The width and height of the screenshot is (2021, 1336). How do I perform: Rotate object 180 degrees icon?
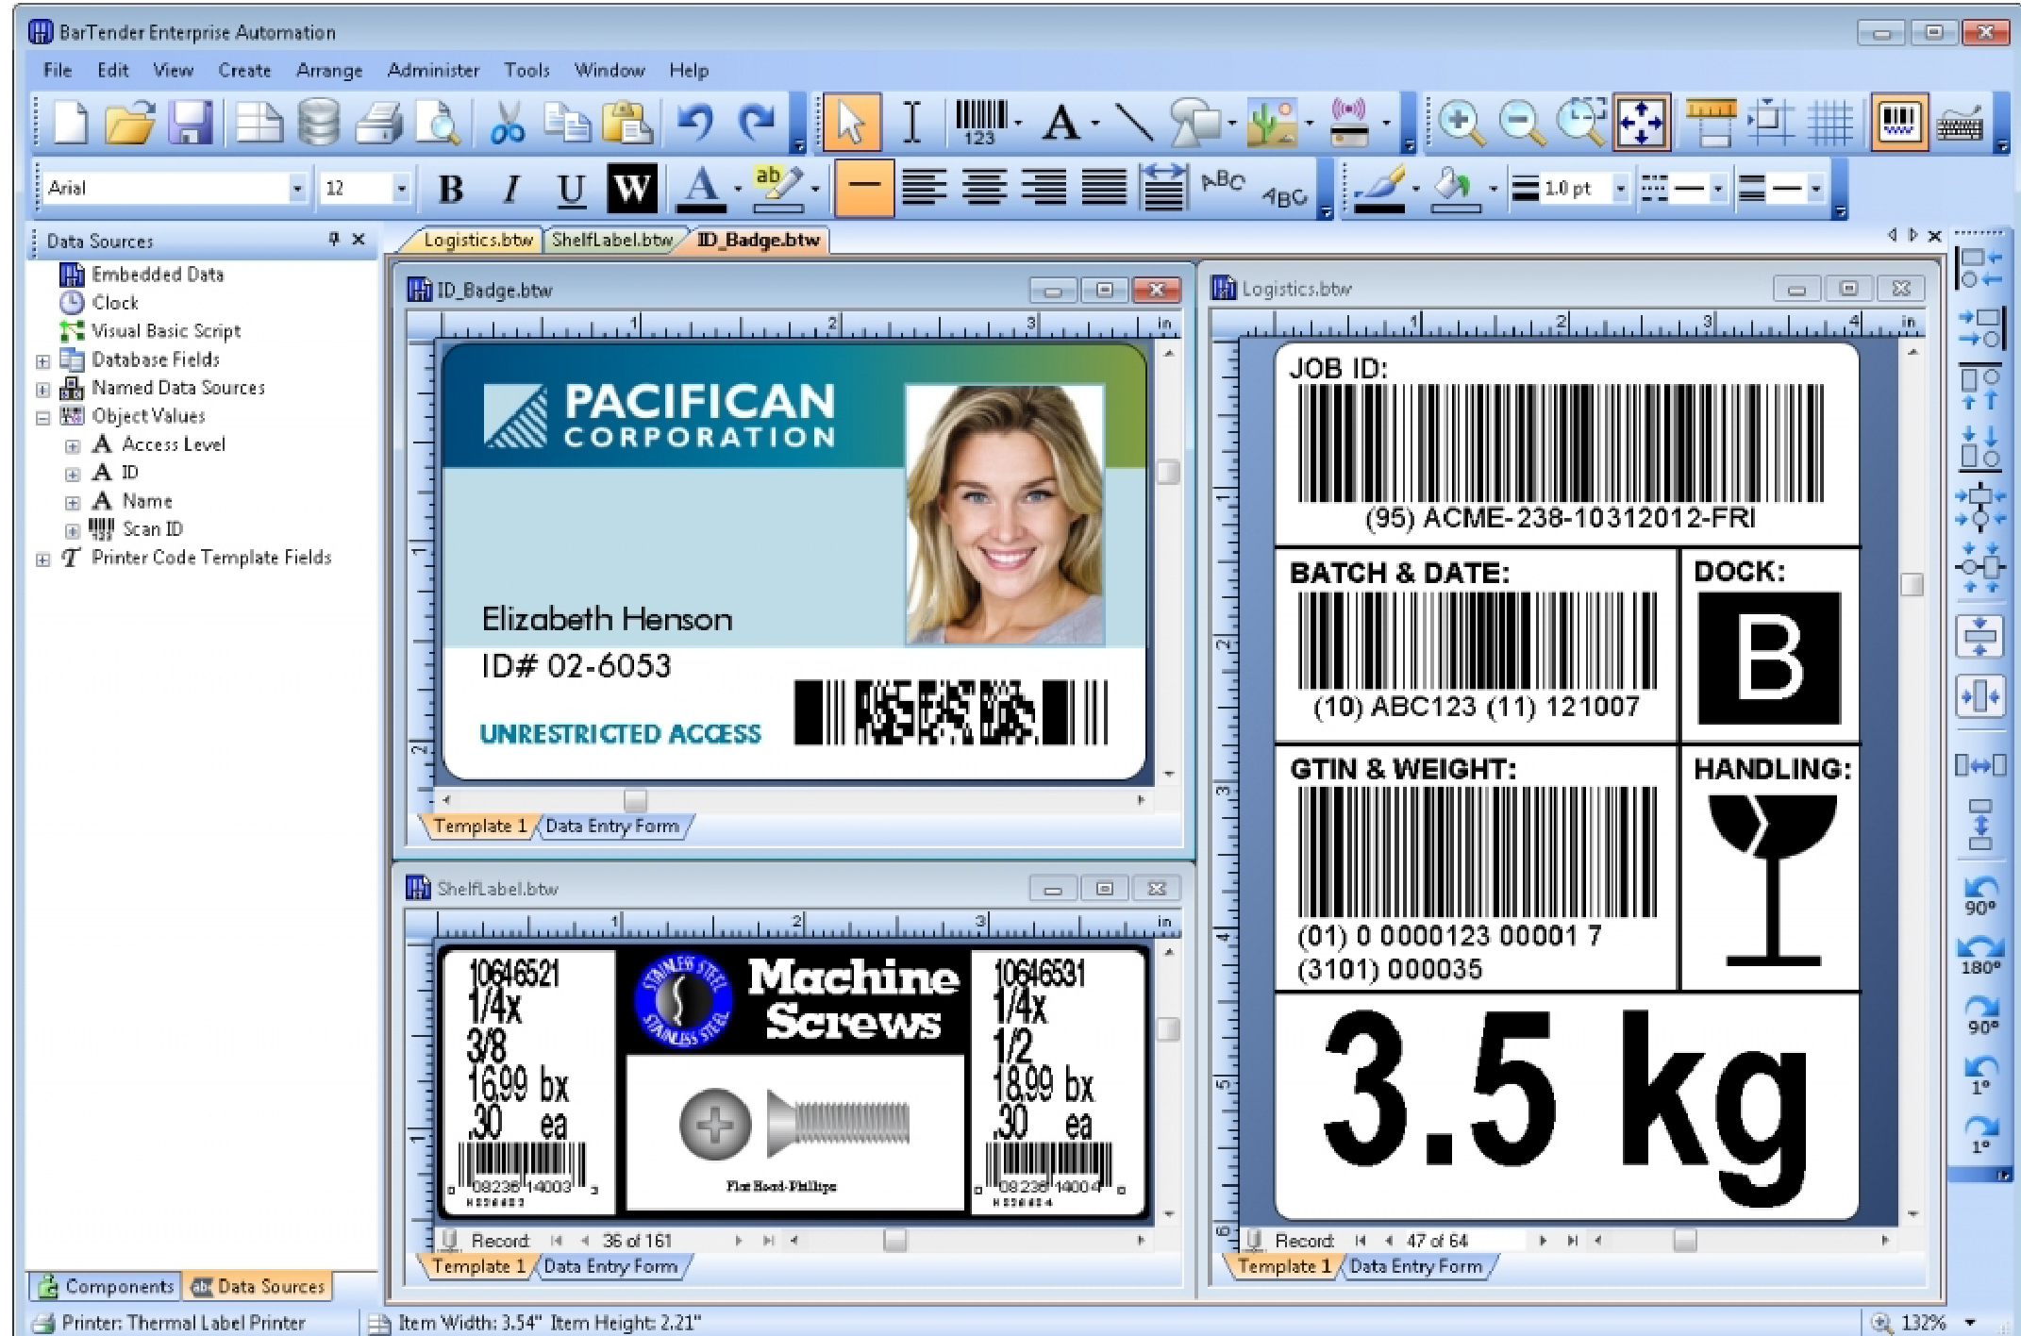coord(1980,955)
